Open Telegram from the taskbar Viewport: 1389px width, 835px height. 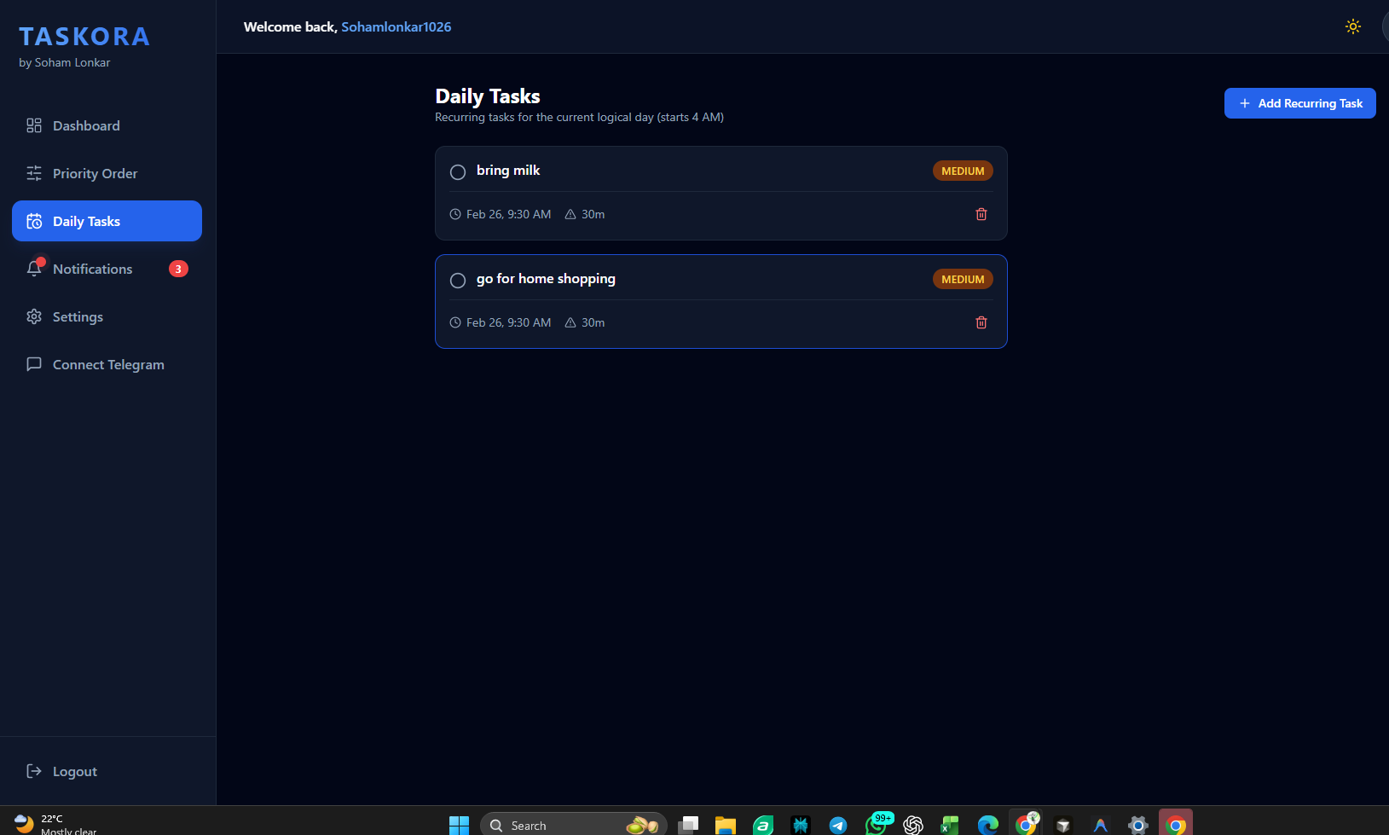(x=838, y=824)
